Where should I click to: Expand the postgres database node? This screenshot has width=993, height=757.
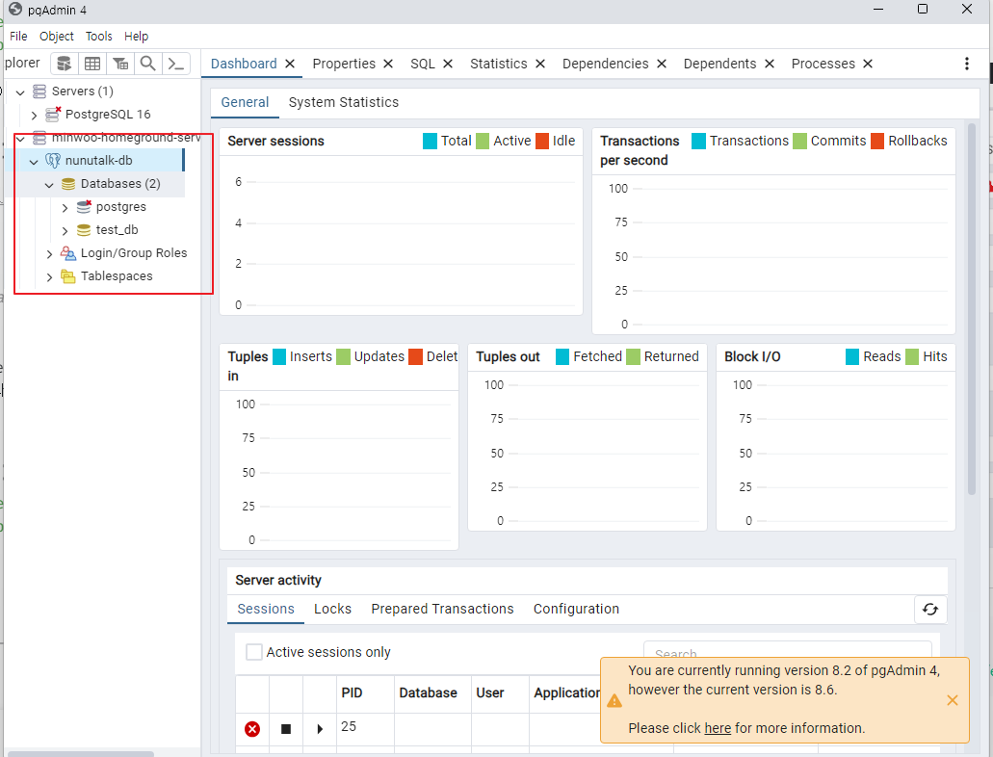[65, 208]
